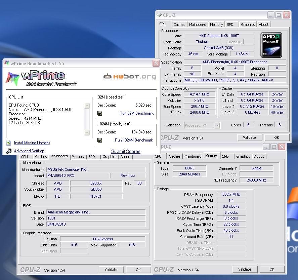
Task: Open Caches tab in top CPU-Z window
Action: 179,25
